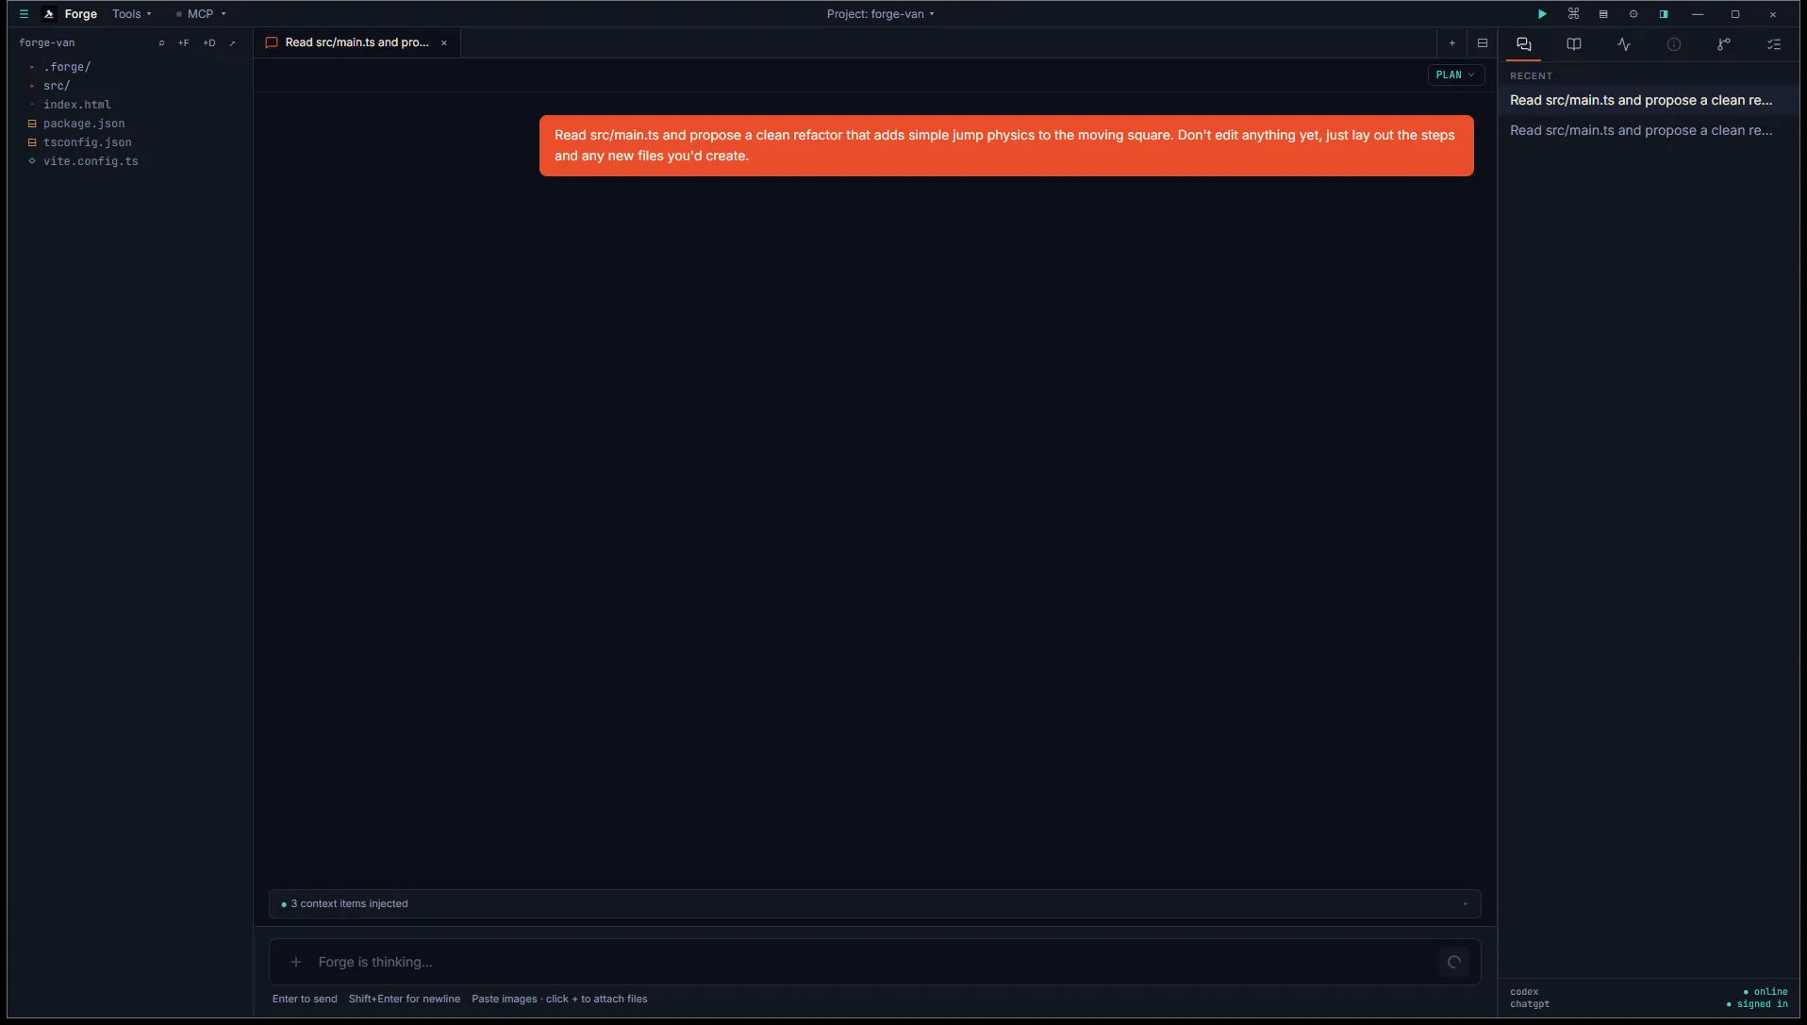Open the hamburger menu in the title bar
The width and height of the screenshot is (1807, 1025).
coord(25,14)
